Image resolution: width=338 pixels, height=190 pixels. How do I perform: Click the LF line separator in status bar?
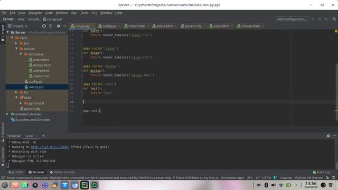click(257, 178)
